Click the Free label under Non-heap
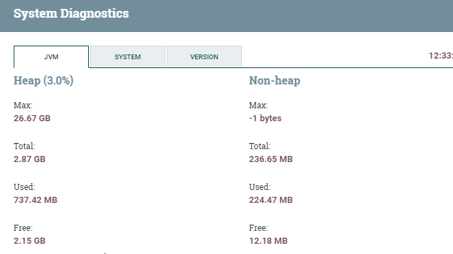 258,228
